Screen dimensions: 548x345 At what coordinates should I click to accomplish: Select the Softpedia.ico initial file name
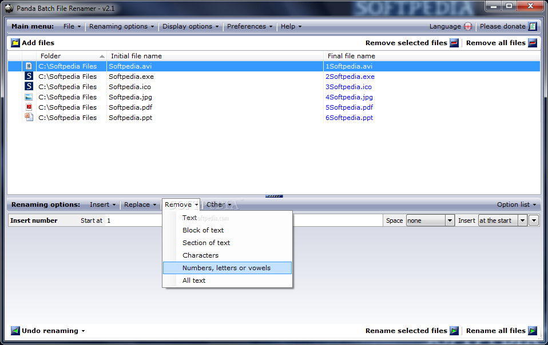[130, 87]
